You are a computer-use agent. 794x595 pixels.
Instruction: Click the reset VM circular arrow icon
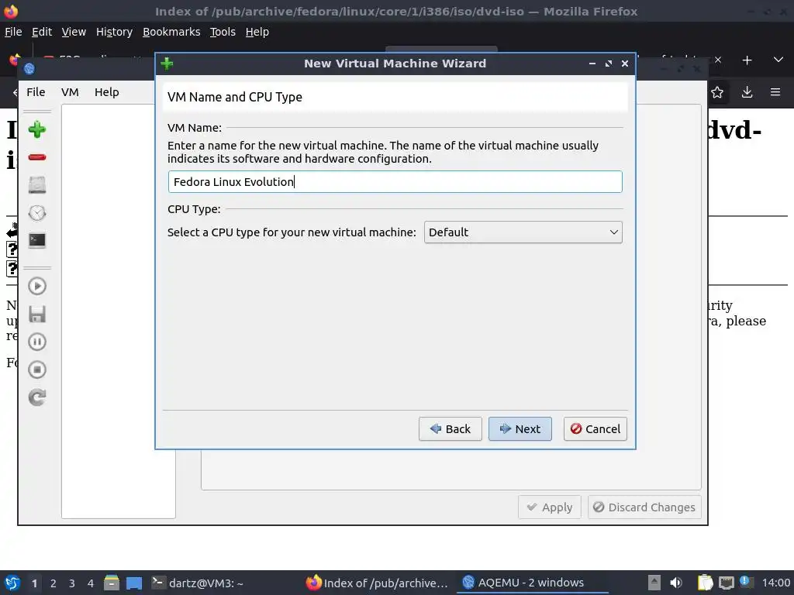[37, 397]
